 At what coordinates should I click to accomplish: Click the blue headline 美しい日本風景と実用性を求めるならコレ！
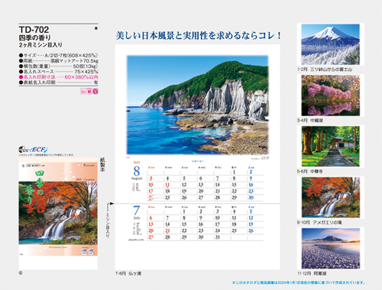[x=199, y=36]
